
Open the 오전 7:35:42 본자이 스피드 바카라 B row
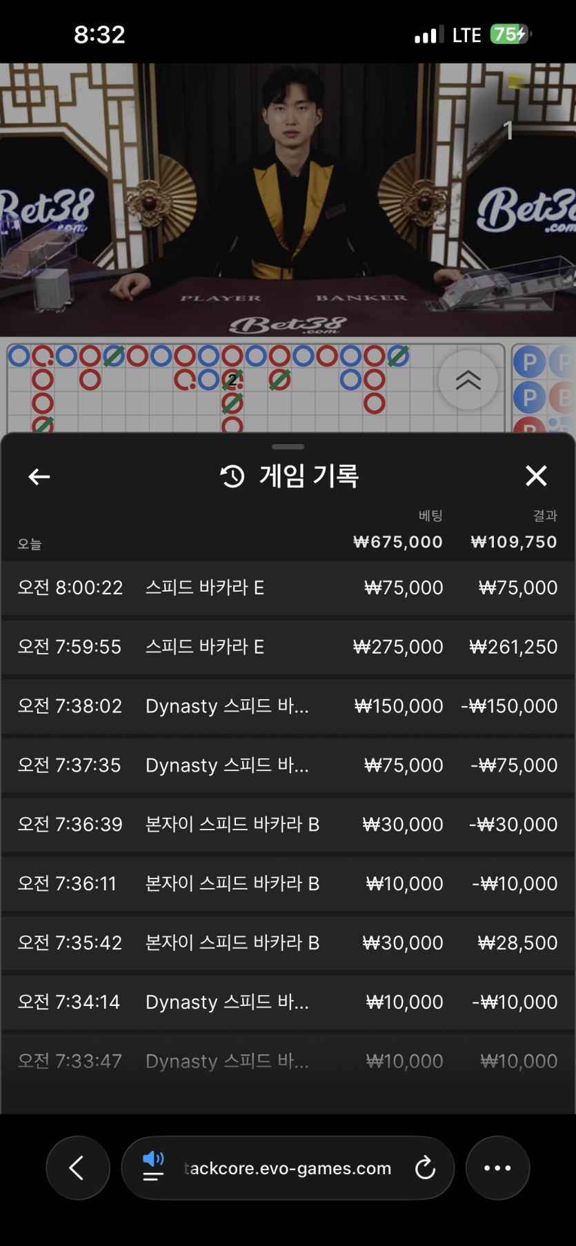pos(288,943)
